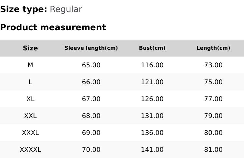
Task: Click the 126.00 bust value for XL
Action: pyautogui.click(x=152, y=99)
